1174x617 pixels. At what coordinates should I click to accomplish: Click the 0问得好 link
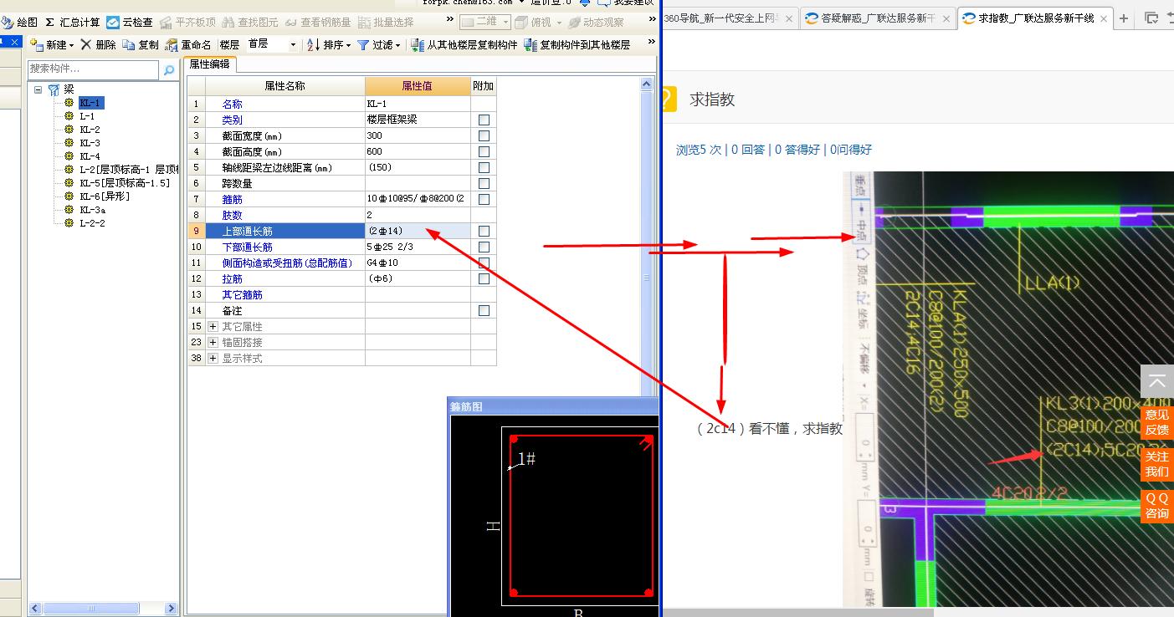[851, 150]
